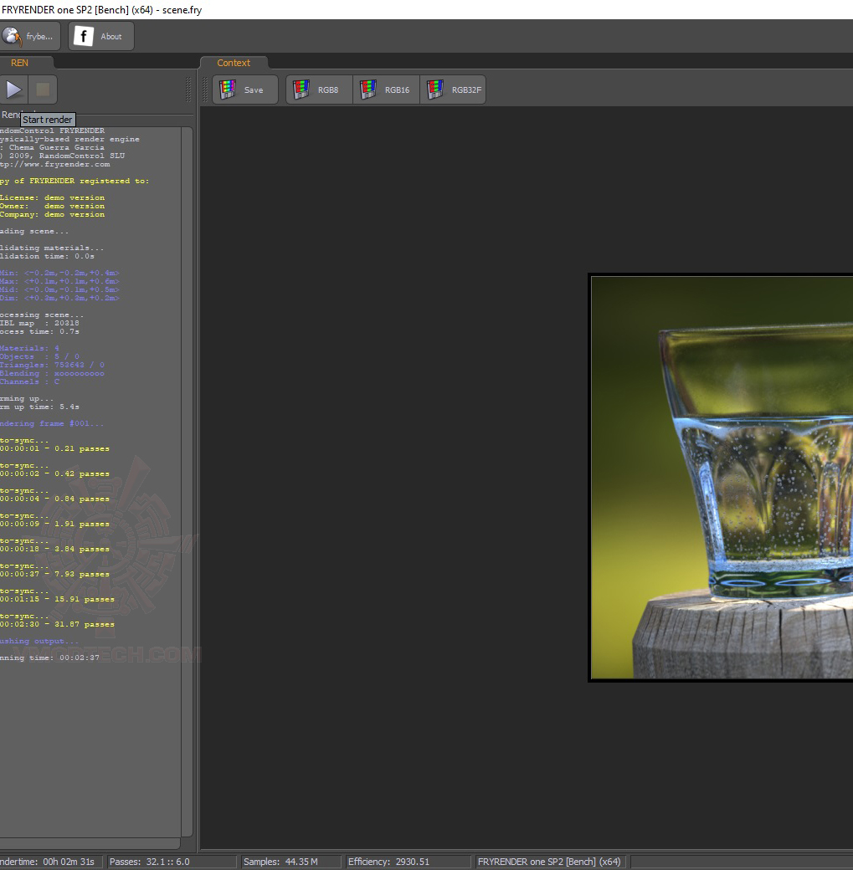Click the 7.93 passes log line
Viewport: 853px width, 870px height.
pos(55,574)
